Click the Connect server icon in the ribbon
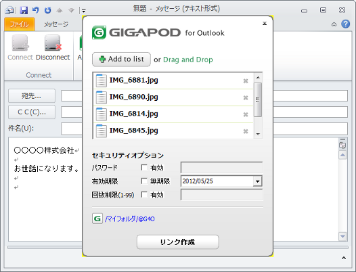 coord(20,43)
